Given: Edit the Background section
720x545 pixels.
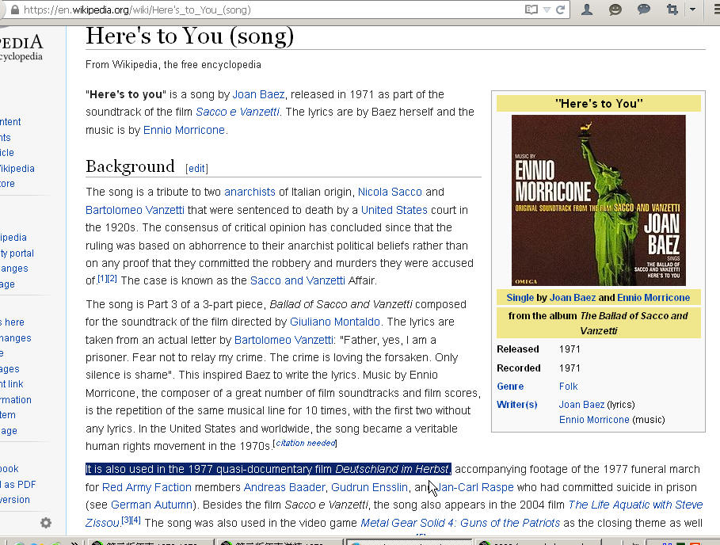Looking at the screenshot, I should [196, 169].
